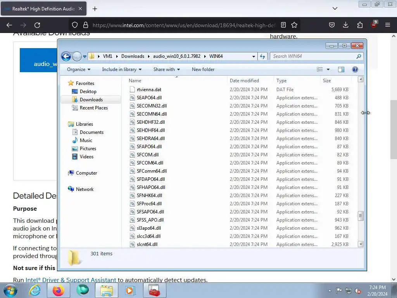Screen dimensions: 397x298
Task: Open Intel Driver & Support Assistant link
Action: click(71, 280)
